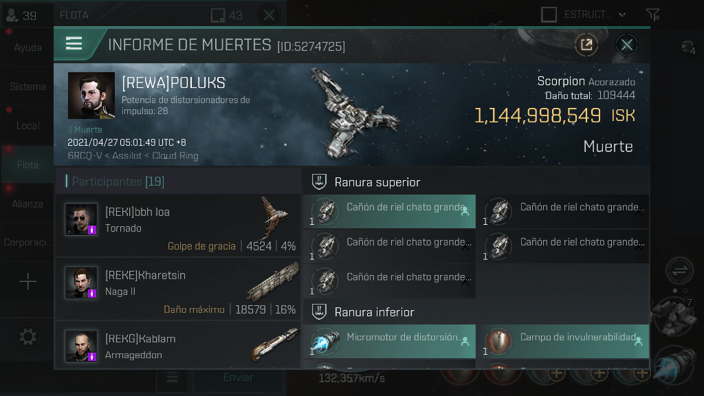Click the highlighted Cañón de riel module
The image size is (704, 396).
tap(389, 212)
